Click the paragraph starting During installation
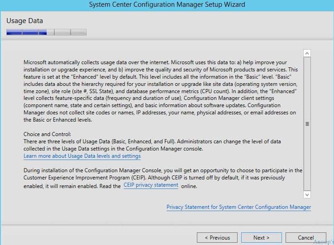The height and width of the screenshot is (245, 334). pos(163,178)
